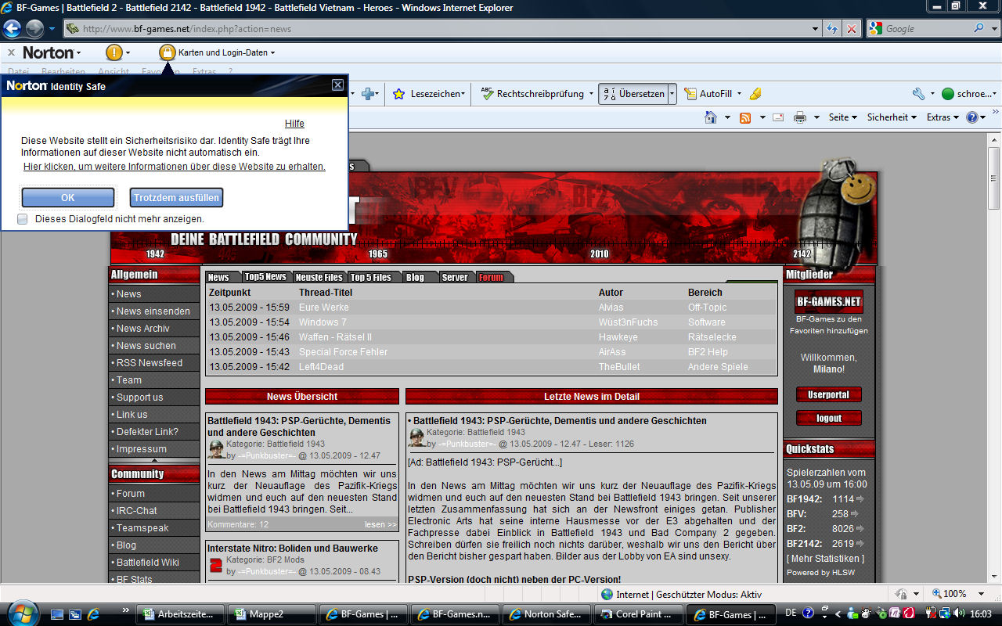This screenshot has height=626, width=1002.
Task: Click the blue Help question mark icon
Action: pyautogui.click(x=972, y=117)
